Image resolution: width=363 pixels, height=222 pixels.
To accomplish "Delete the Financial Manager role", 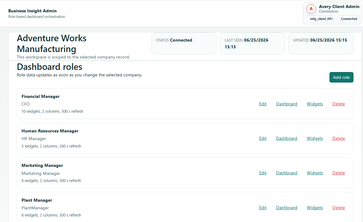I will point(338,104).
